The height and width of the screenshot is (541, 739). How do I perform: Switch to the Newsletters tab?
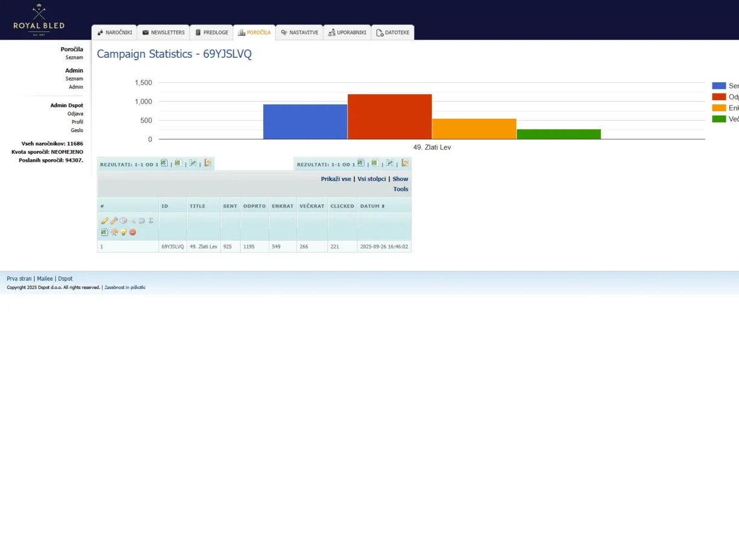point(163,33)
